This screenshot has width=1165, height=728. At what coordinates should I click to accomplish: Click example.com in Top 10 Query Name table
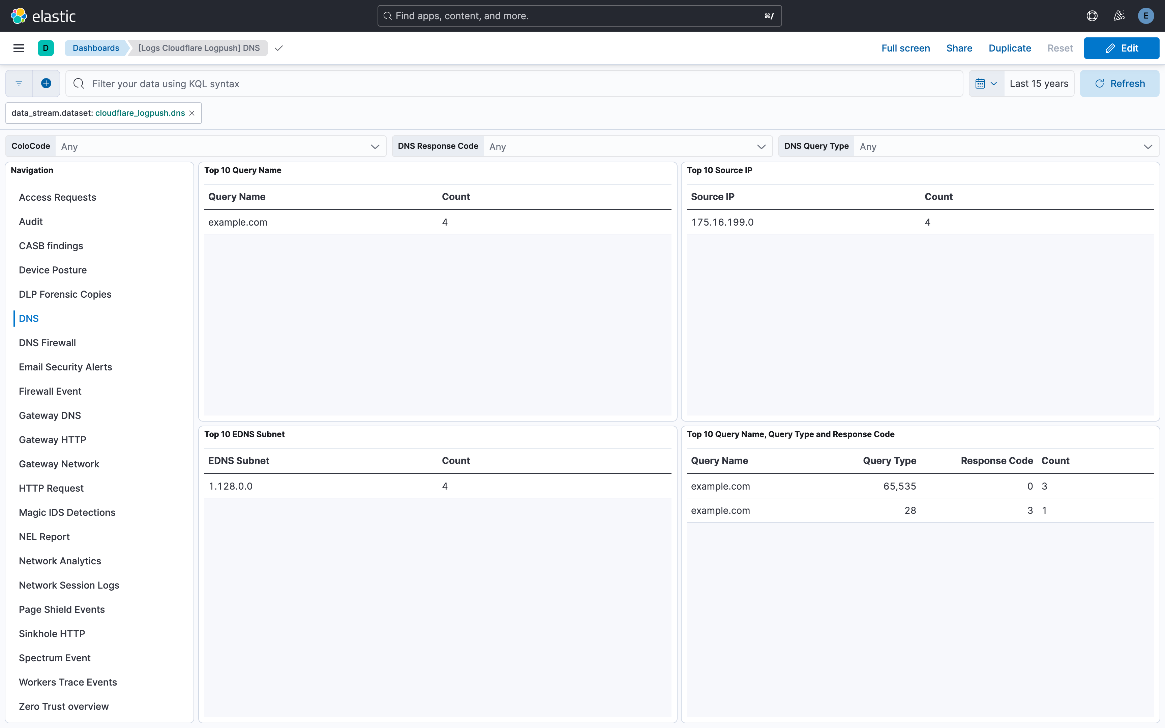[x=238, y=223]
